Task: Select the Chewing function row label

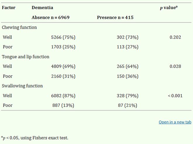Action: coord(19,27)
